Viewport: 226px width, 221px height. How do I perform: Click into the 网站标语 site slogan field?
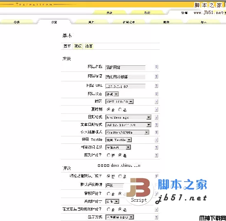pyautogui.click(x=125, y=77)
